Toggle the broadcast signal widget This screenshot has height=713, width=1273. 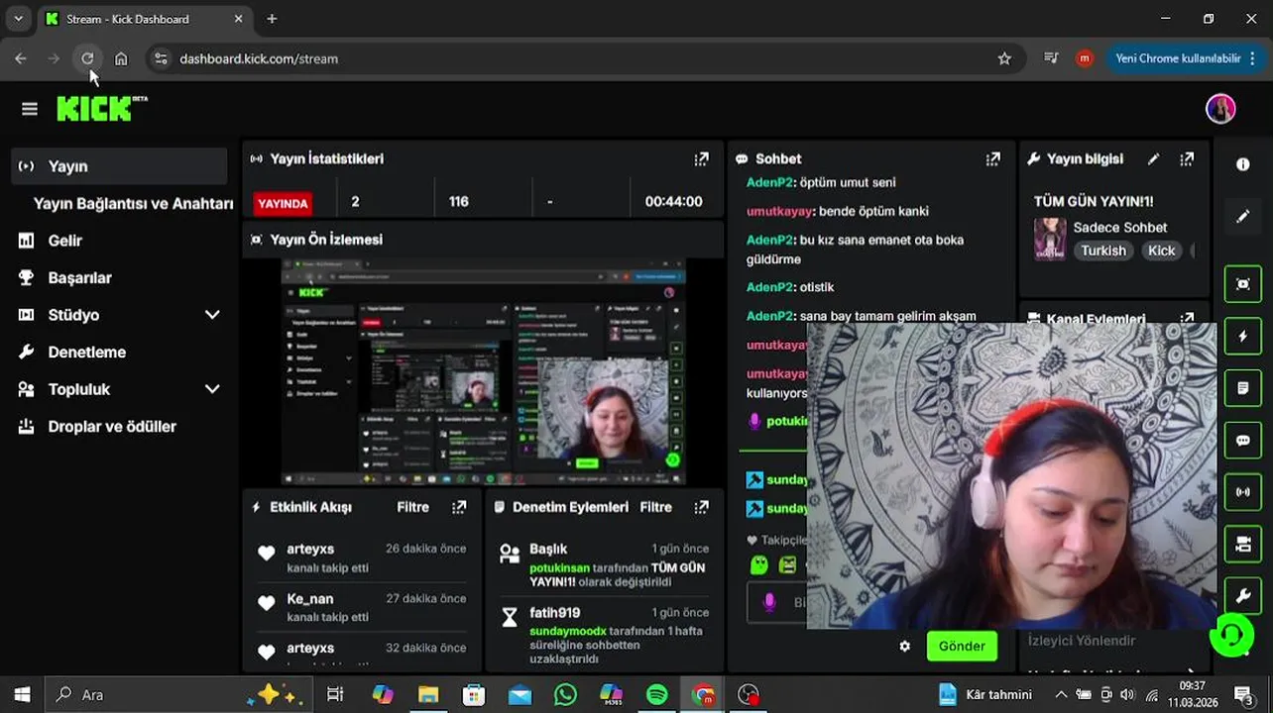click(1243, 491)
